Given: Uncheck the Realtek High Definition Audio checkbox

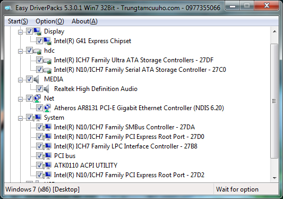Looking at the screenshot, I should 39,89.
